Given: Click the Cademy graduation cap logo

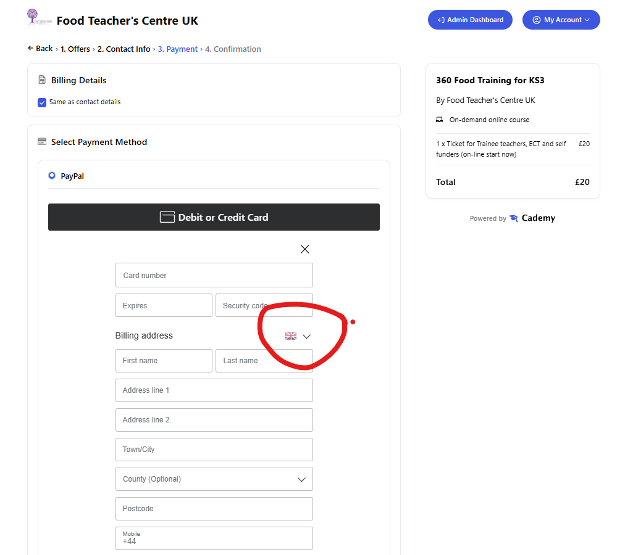Looking at the screenshot, I should (x=514, y=218).
